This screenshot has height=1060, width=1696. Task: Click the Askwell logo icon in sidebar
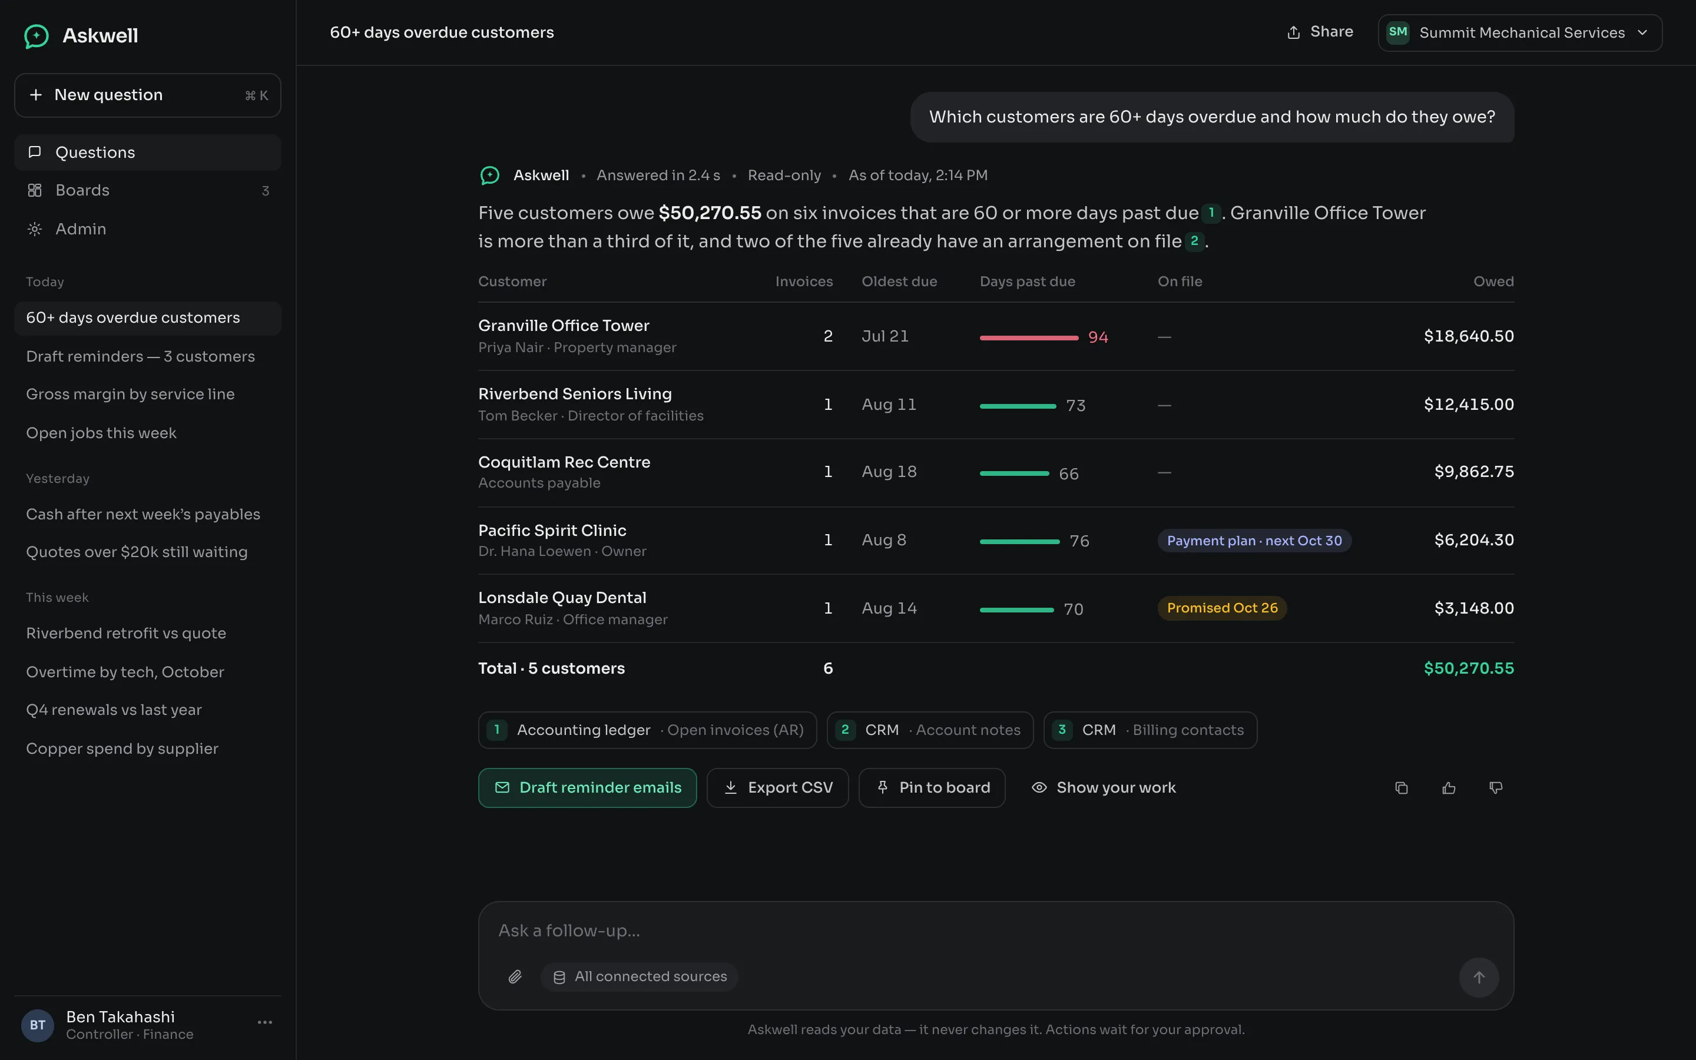click(x=37, y=36)
